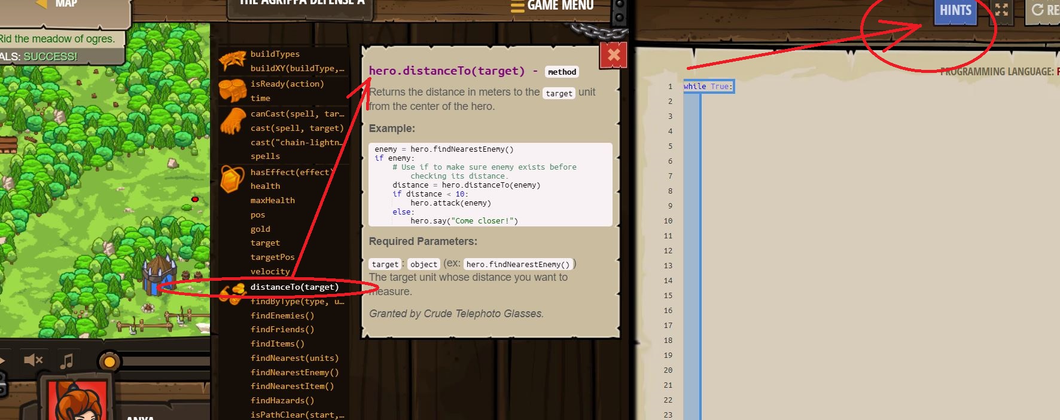Select the health property entry

[265, 186]
